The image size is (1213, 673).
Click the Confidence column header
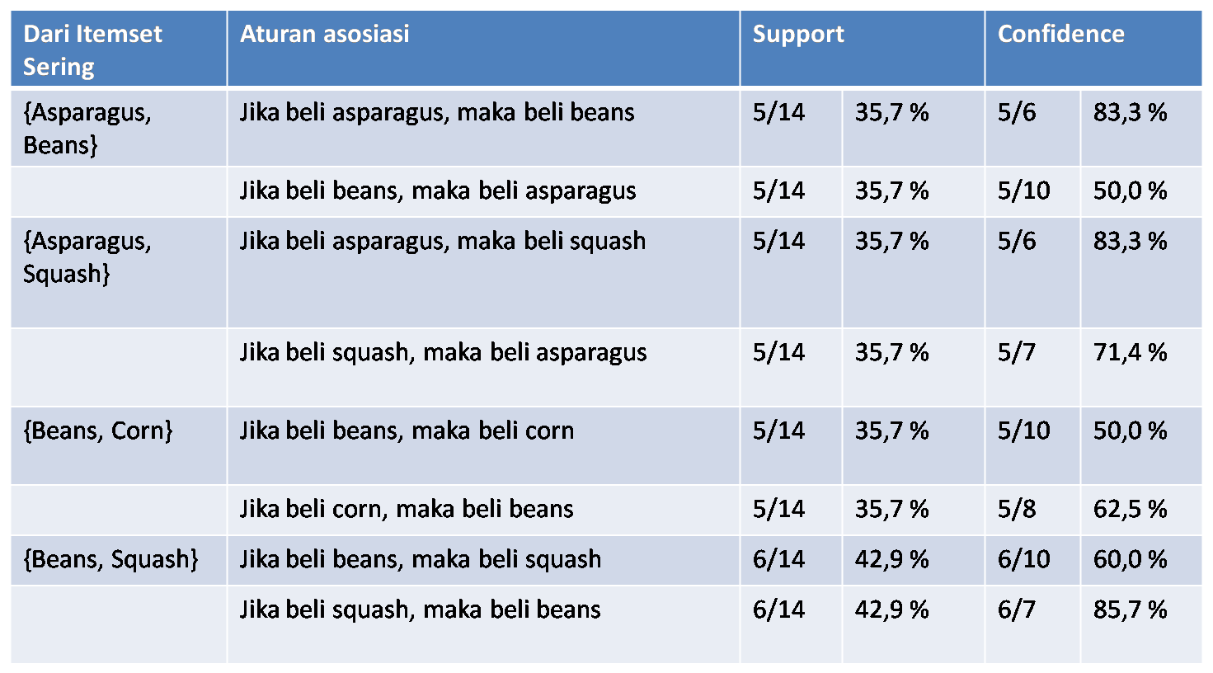(x=1093, y=49)
